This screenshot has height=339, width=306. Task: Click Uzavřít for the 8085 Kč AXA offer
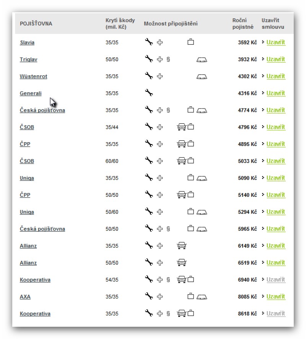tap(276, 297)
